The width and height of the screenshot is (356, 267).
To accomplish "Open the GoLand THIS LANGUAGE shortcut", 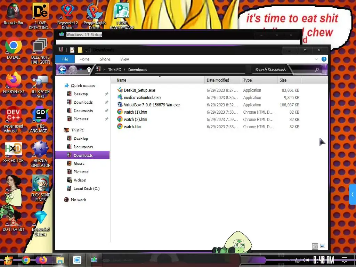I will point(40,120).
